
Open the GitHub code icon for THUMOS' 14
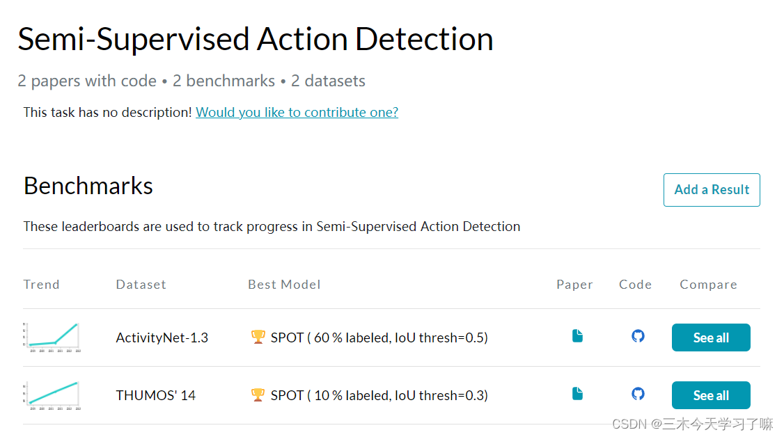click(x=638, y=394)
